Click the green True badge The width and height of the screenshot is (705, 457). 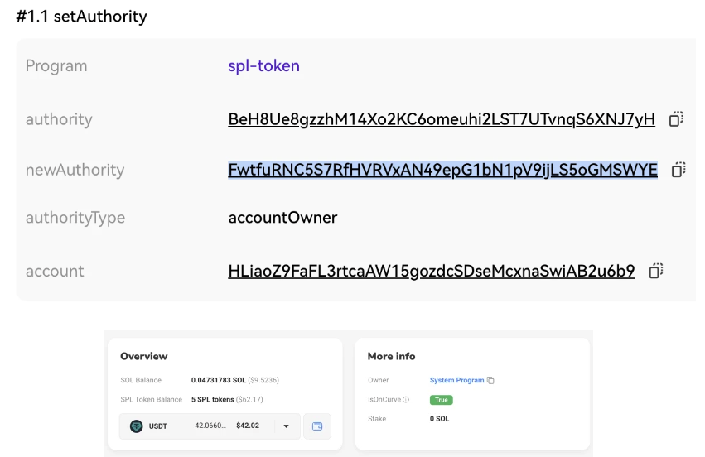[441, 400]
